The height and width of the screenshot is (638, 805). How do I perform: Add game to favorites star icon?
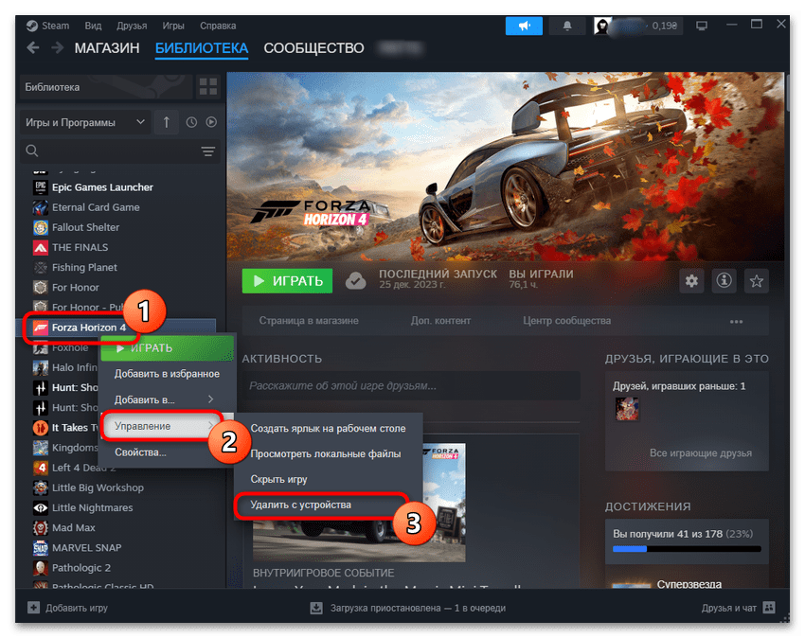[757, 281]
